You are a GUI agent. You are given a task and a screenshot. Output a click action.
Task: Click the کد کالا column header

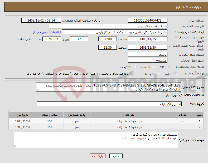[x=182, y=115]
